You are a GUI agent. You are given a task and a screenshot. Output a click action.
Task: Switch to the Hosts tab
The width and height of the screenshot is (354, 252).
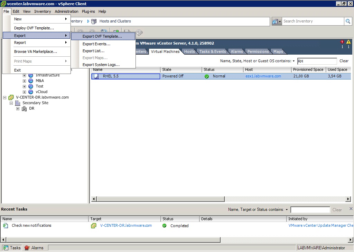189,52
